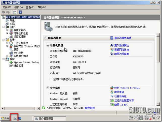Image resolution: width=162 pixels, height=122 pixels.
Task: Click the Server Manager quick launch taskbar icon
Action: click(15, 118)
